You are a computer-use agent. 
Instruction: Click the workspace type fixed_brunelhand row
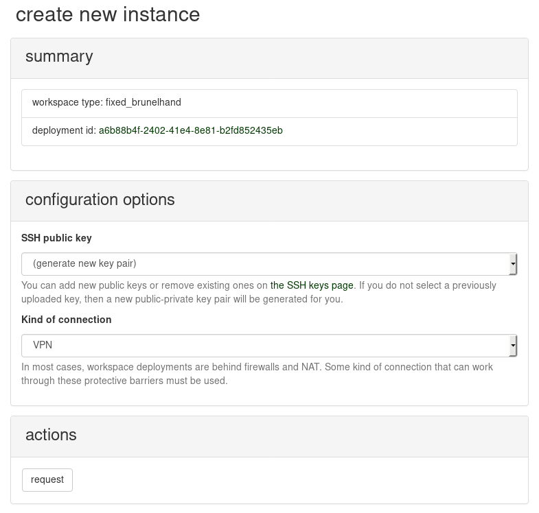(x=269, y=104)
